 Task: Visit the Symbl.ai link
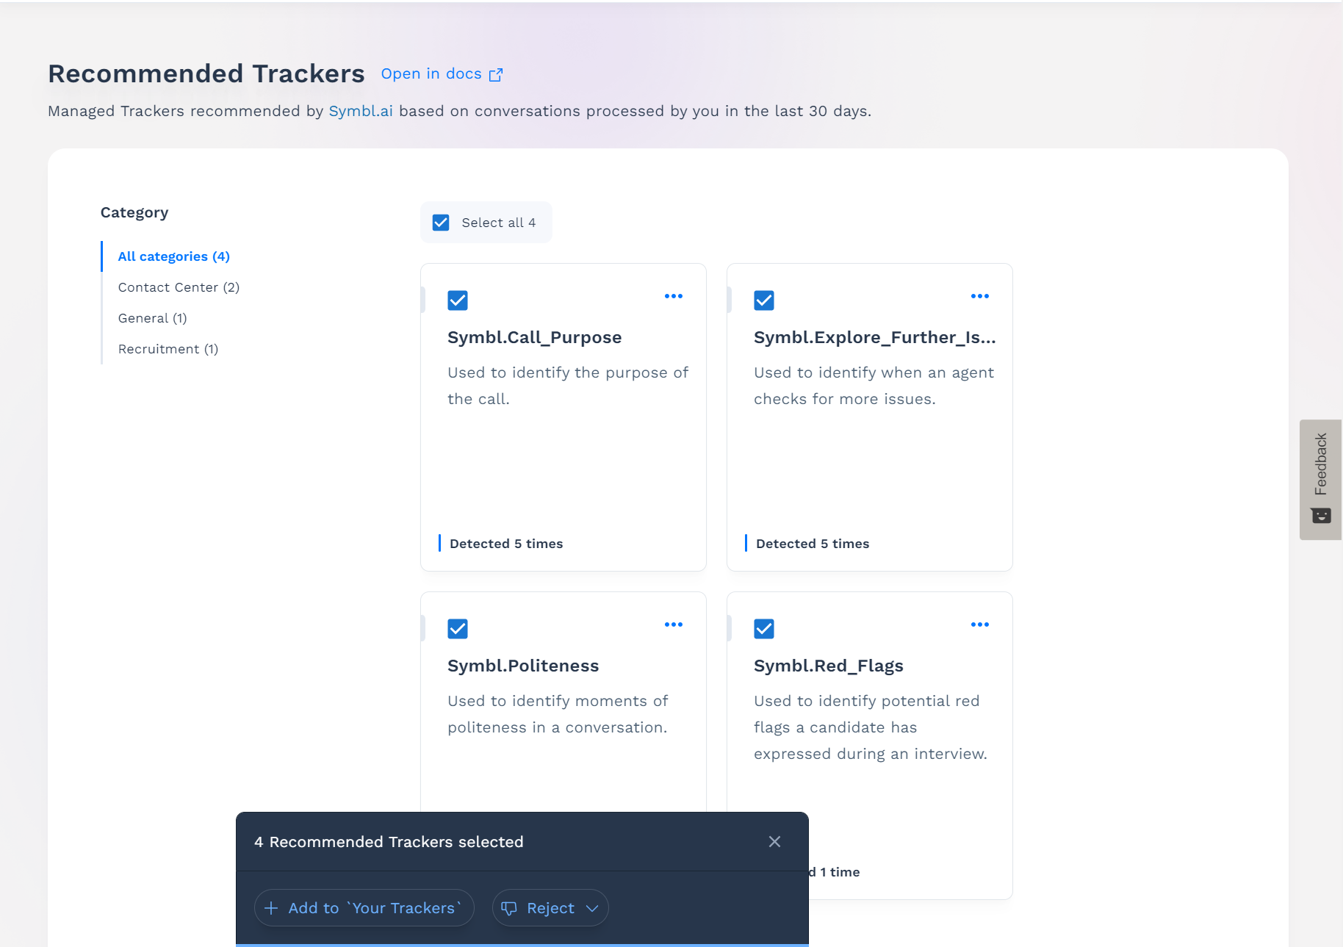(x=361, y=111)
